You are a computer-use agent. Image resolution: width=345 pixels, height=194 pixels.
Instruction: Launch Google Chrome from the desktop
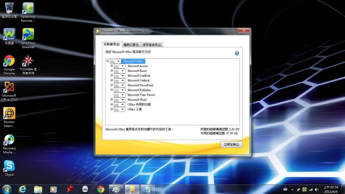point(9,65)
